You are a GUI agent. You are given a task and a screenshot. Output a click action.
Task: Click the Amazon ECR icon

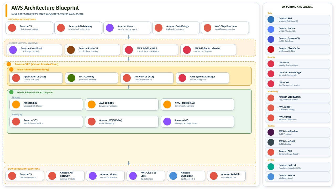coord(271,152)
